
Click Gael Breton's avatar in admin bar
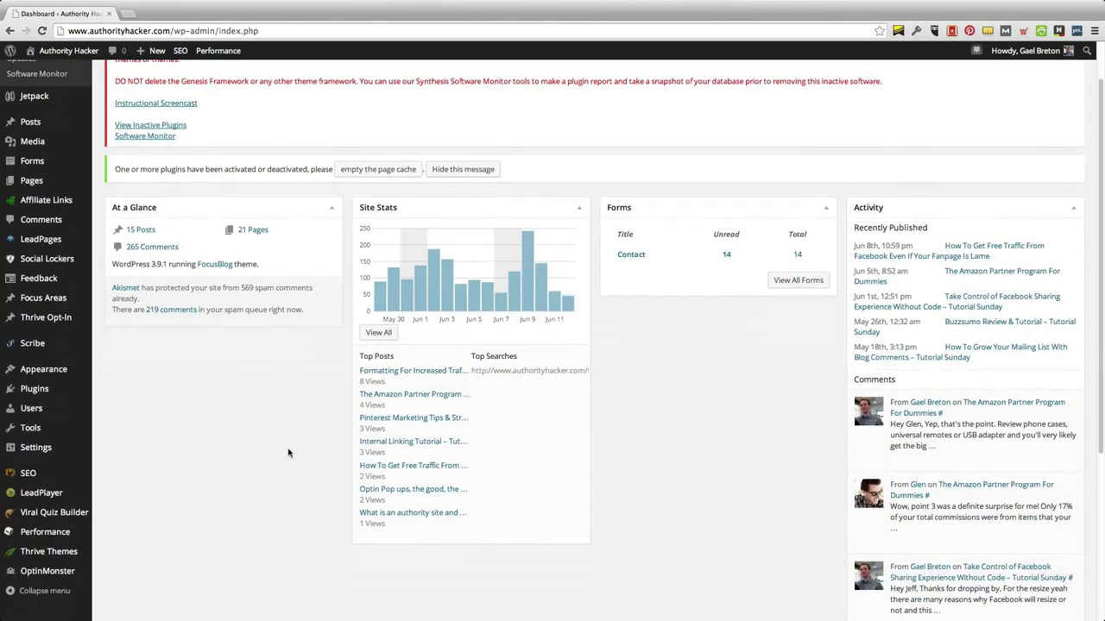click(1069, 51)
